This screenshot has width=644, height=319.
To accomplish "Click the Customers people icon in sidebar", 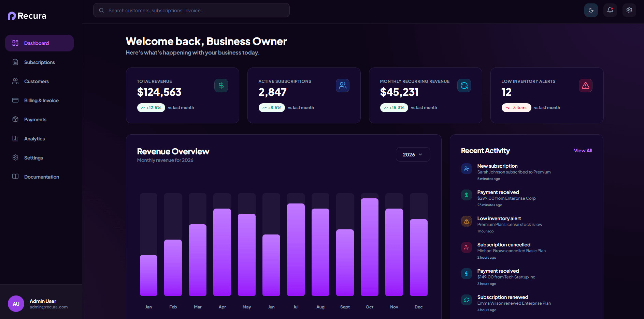I will [15, 81].
